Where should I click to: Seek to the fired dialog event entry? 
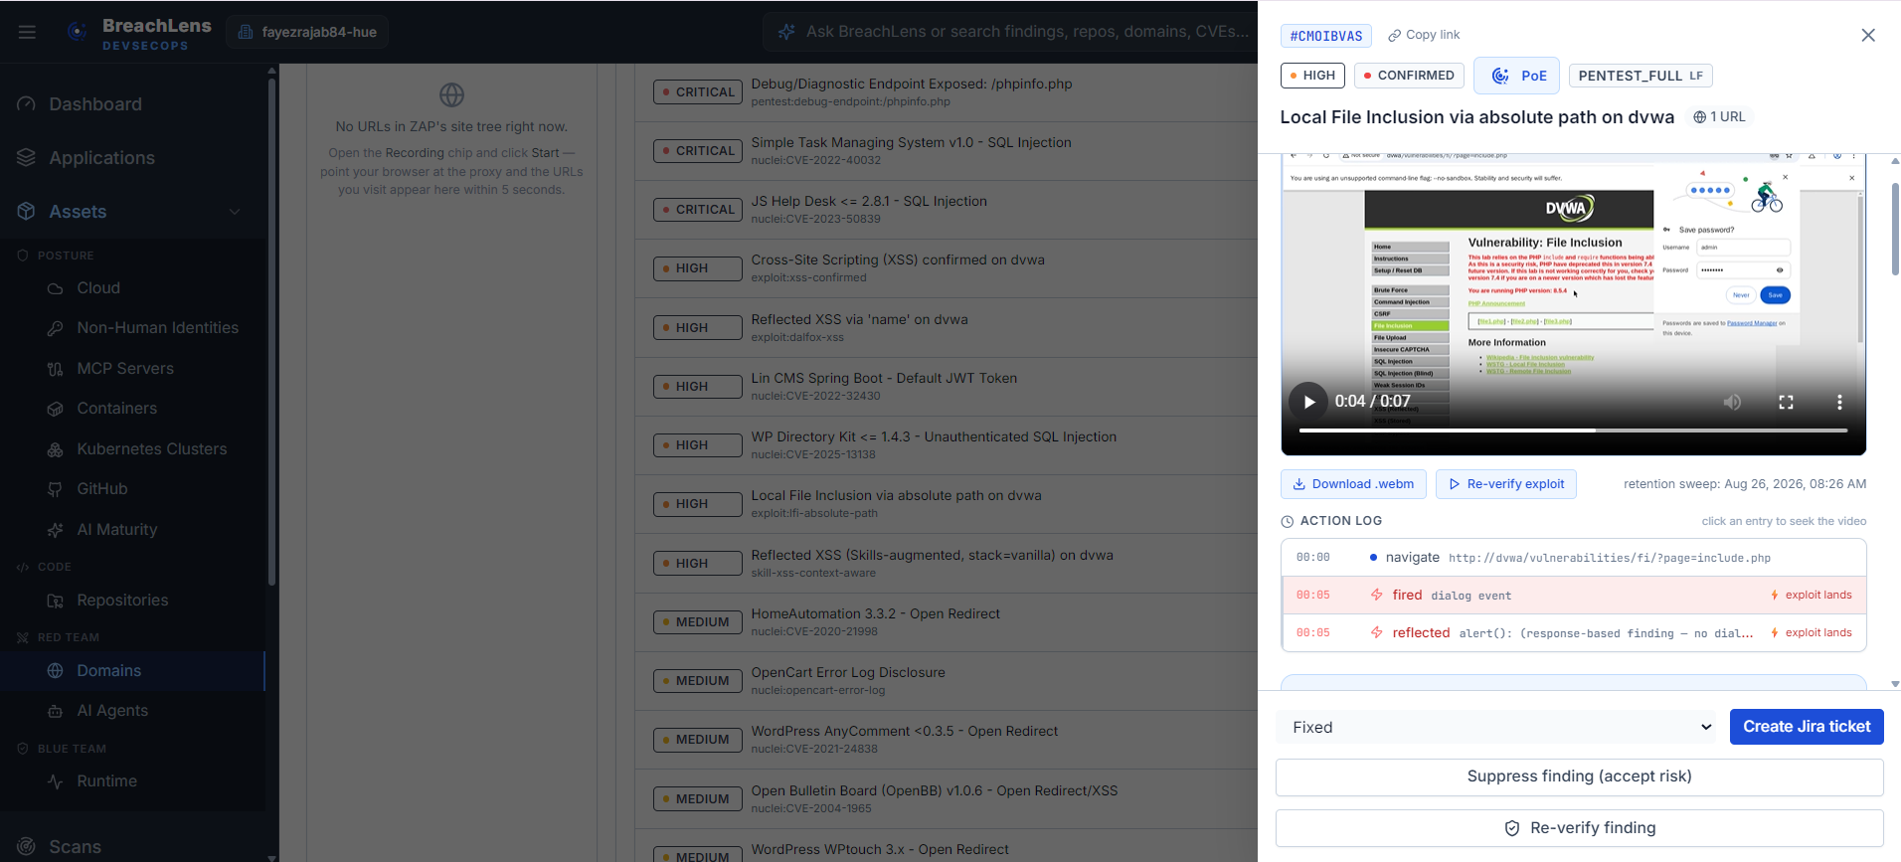1573,596
